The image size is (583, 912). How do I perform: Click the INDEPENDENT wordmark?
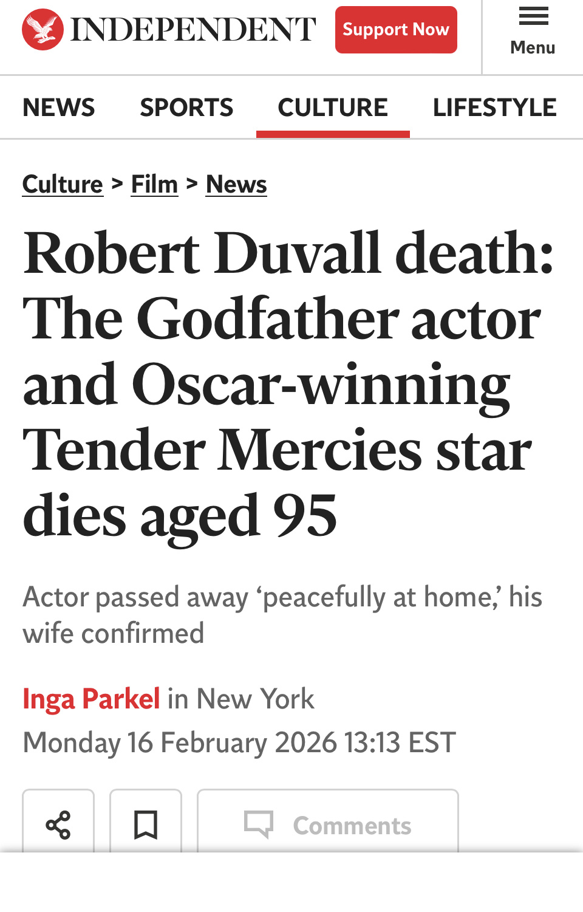point(193,29)
